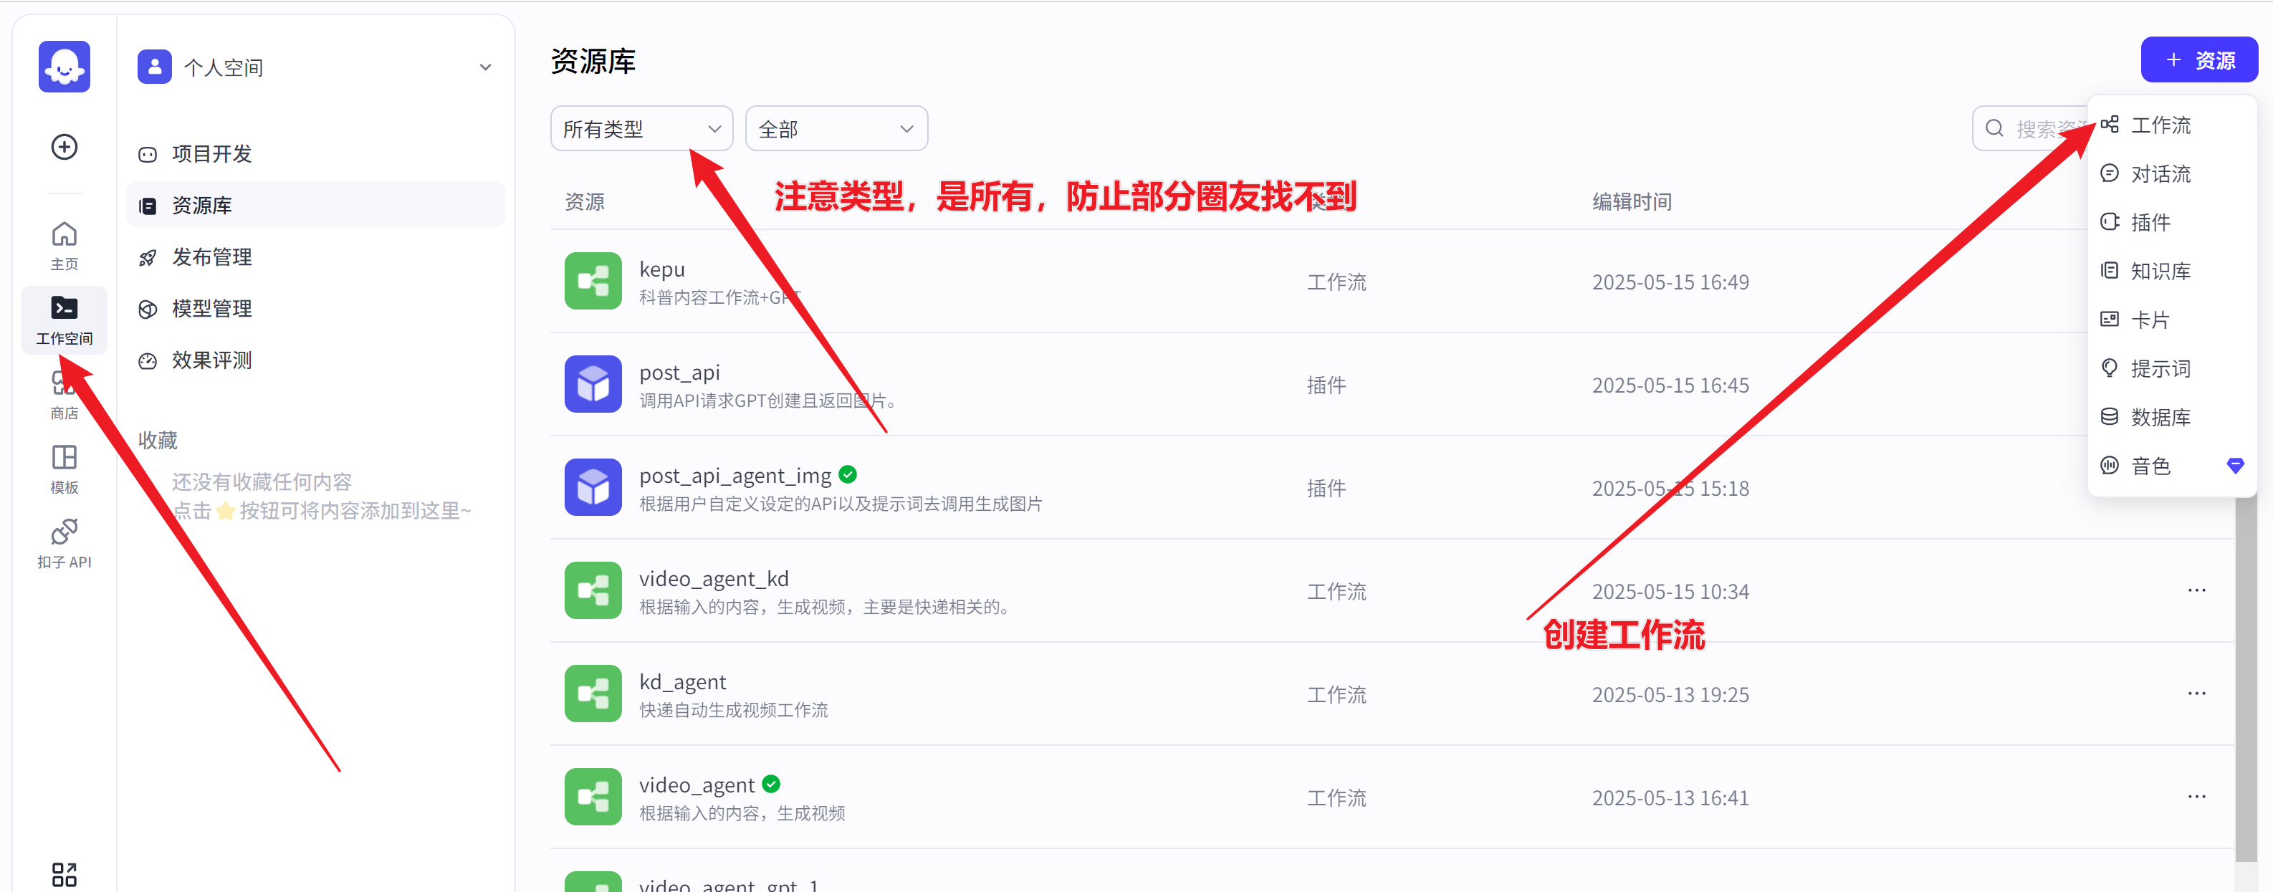Click the video_agent_kd workflow icon
Viewport: 2273px width, 892px height.
(x=593, y=590)
